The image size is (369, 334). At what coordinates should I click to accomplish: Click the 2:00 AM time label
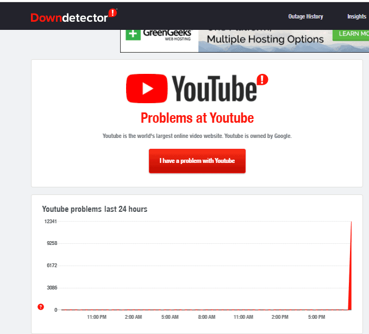[x=133, y=317]
